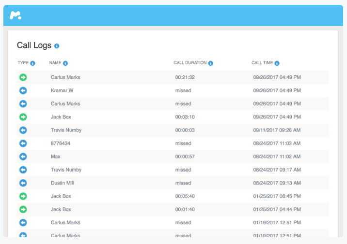Click green outgoing arrow for 00:21:32 call
This screenshot has height=244, width=347.
coord(23,77)
